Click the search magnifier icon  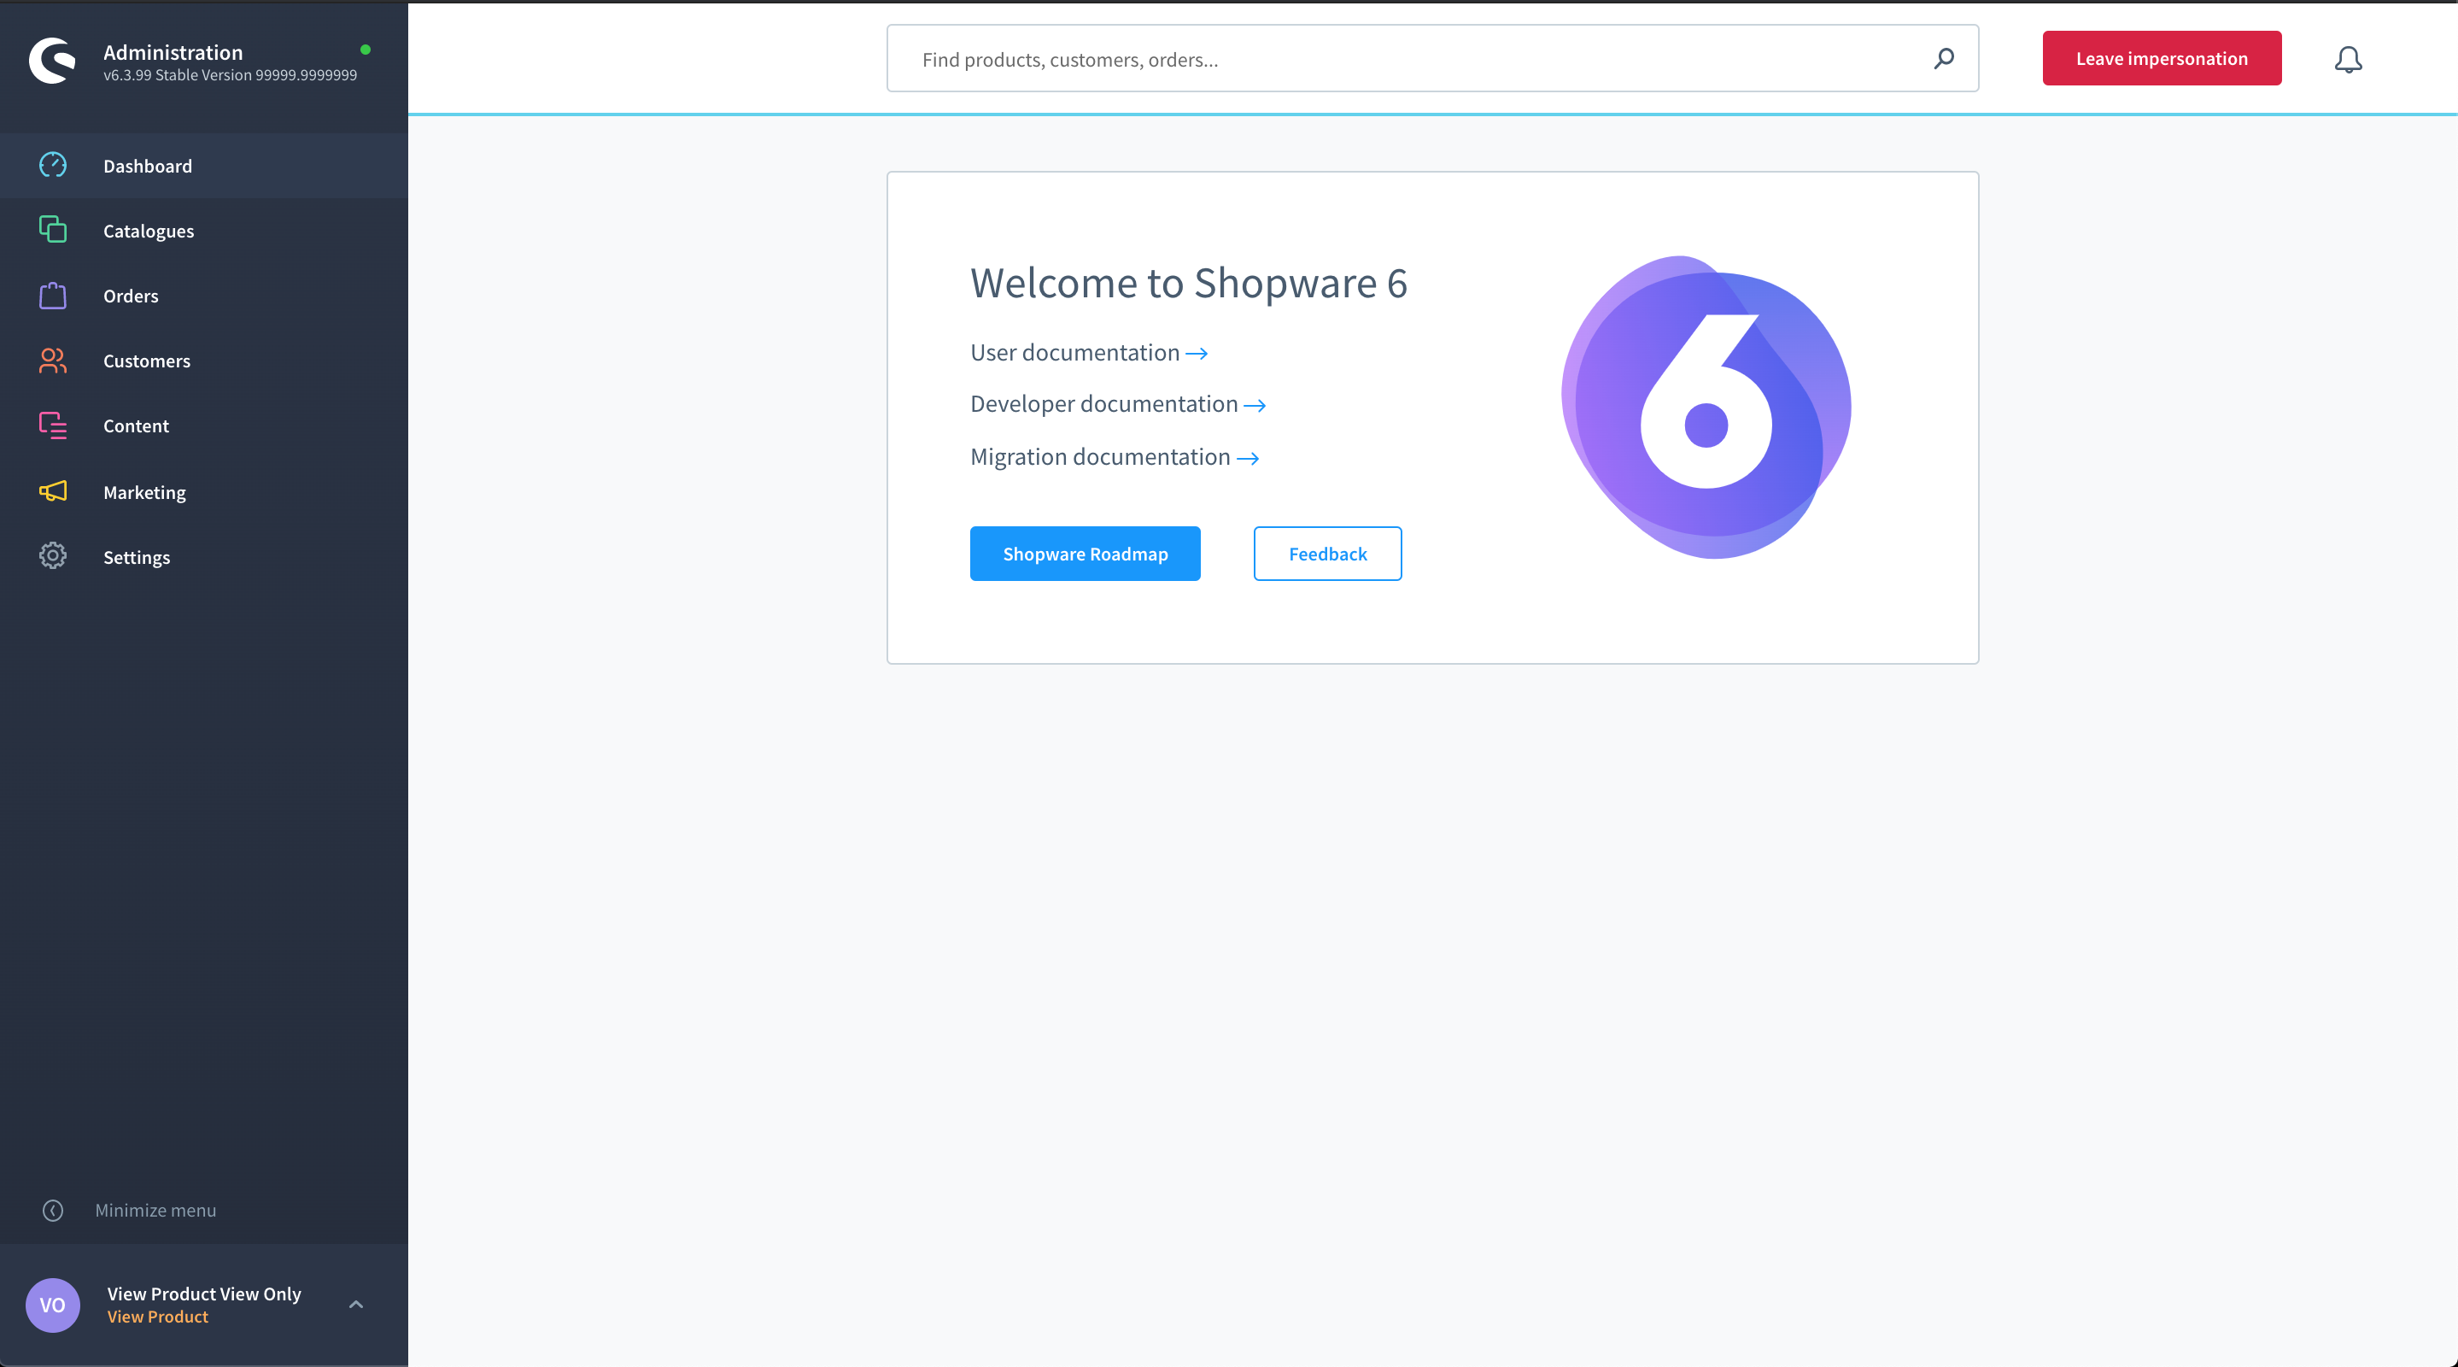(1943, 59)
